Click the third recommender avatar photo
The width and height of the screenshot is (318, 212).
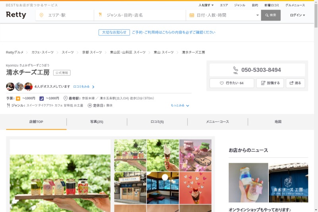pyautogui.click(x=28, y=87)
